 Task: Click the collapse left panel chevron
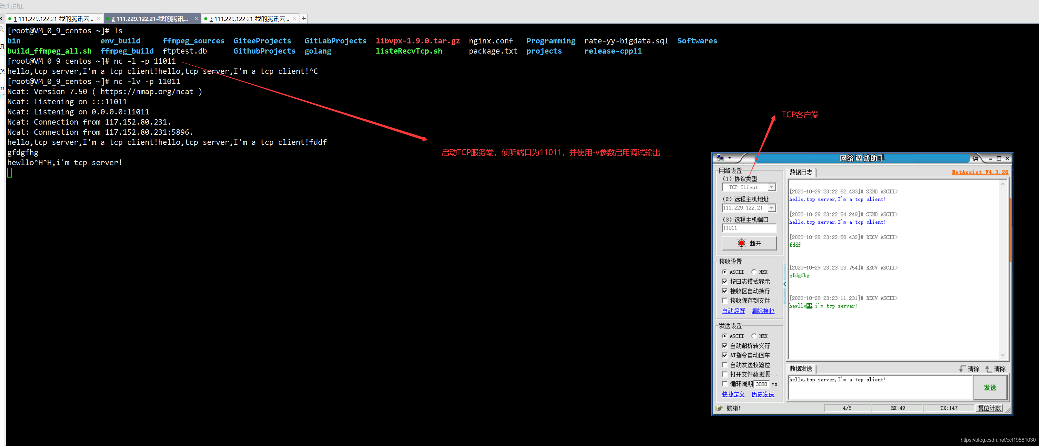coord(785,284)
